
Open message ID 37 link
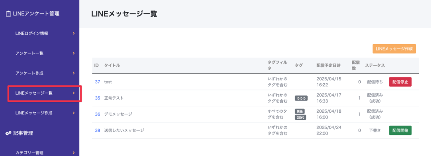tap(98, 82)
